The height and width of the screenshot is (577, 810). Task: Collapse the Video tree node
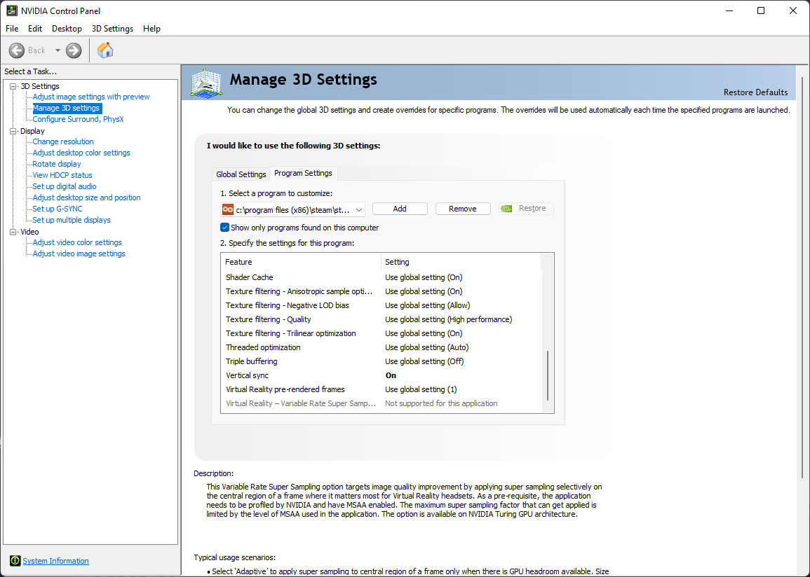tap(13, 232)
